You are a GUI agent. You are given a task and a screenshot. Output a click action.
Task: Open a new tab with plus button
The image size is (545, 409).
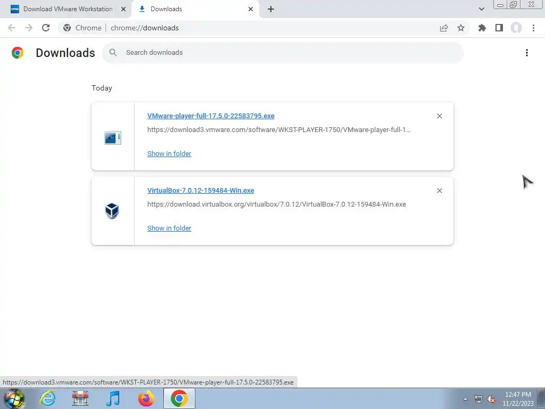(271, 9)
